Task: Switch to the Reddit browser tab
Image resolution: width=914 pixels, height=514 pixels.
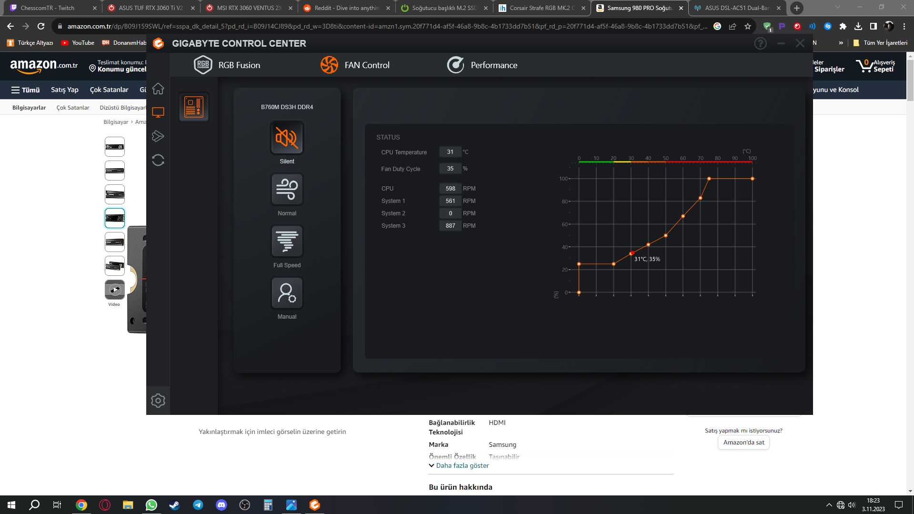Action: [346, 8]
